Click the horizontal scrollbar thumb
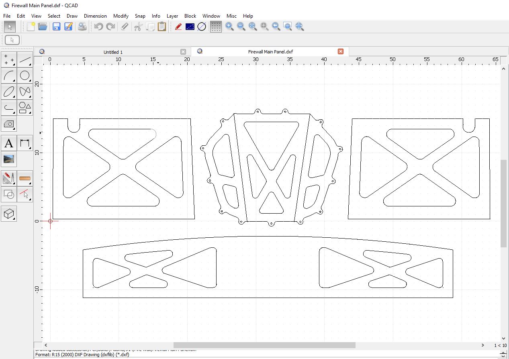 264,345
